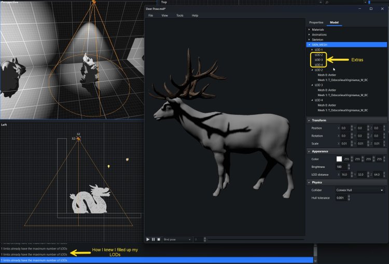Select the first Mesh 0: Antler item
This screenshot has width=389, height=264.
pos(327,74)
